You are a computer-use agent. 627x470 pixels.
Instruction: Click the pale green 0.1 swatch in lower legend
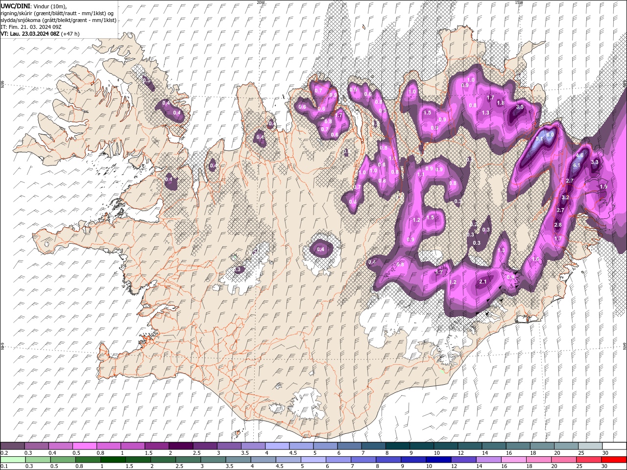(13, 460)
